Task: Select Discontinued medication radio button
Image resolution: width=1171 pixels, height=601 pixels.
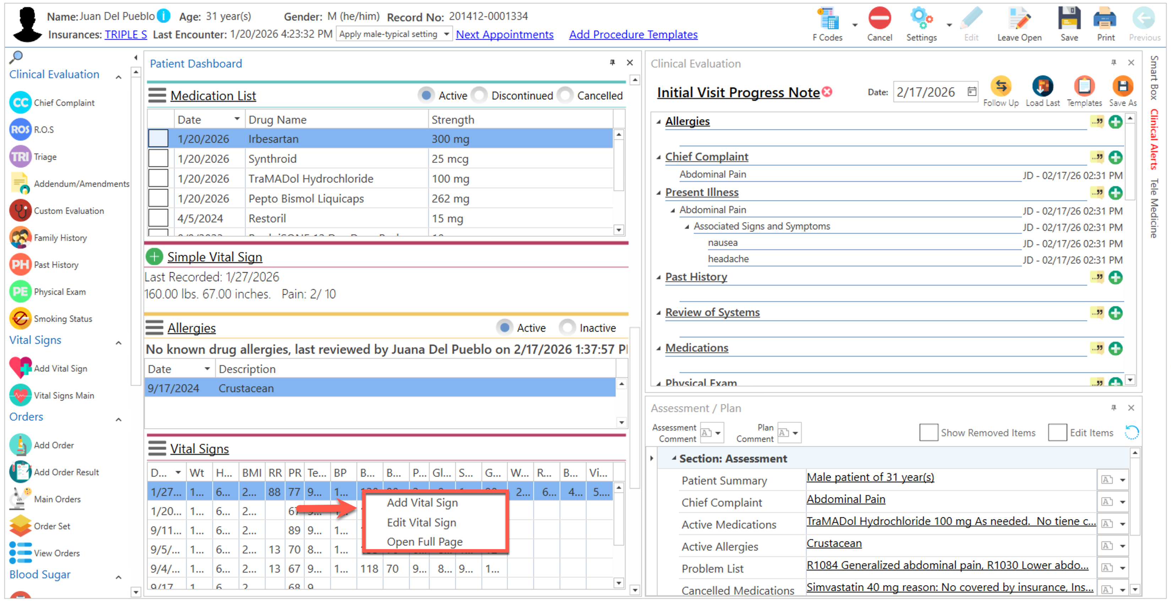Action: tap(478, 96)
